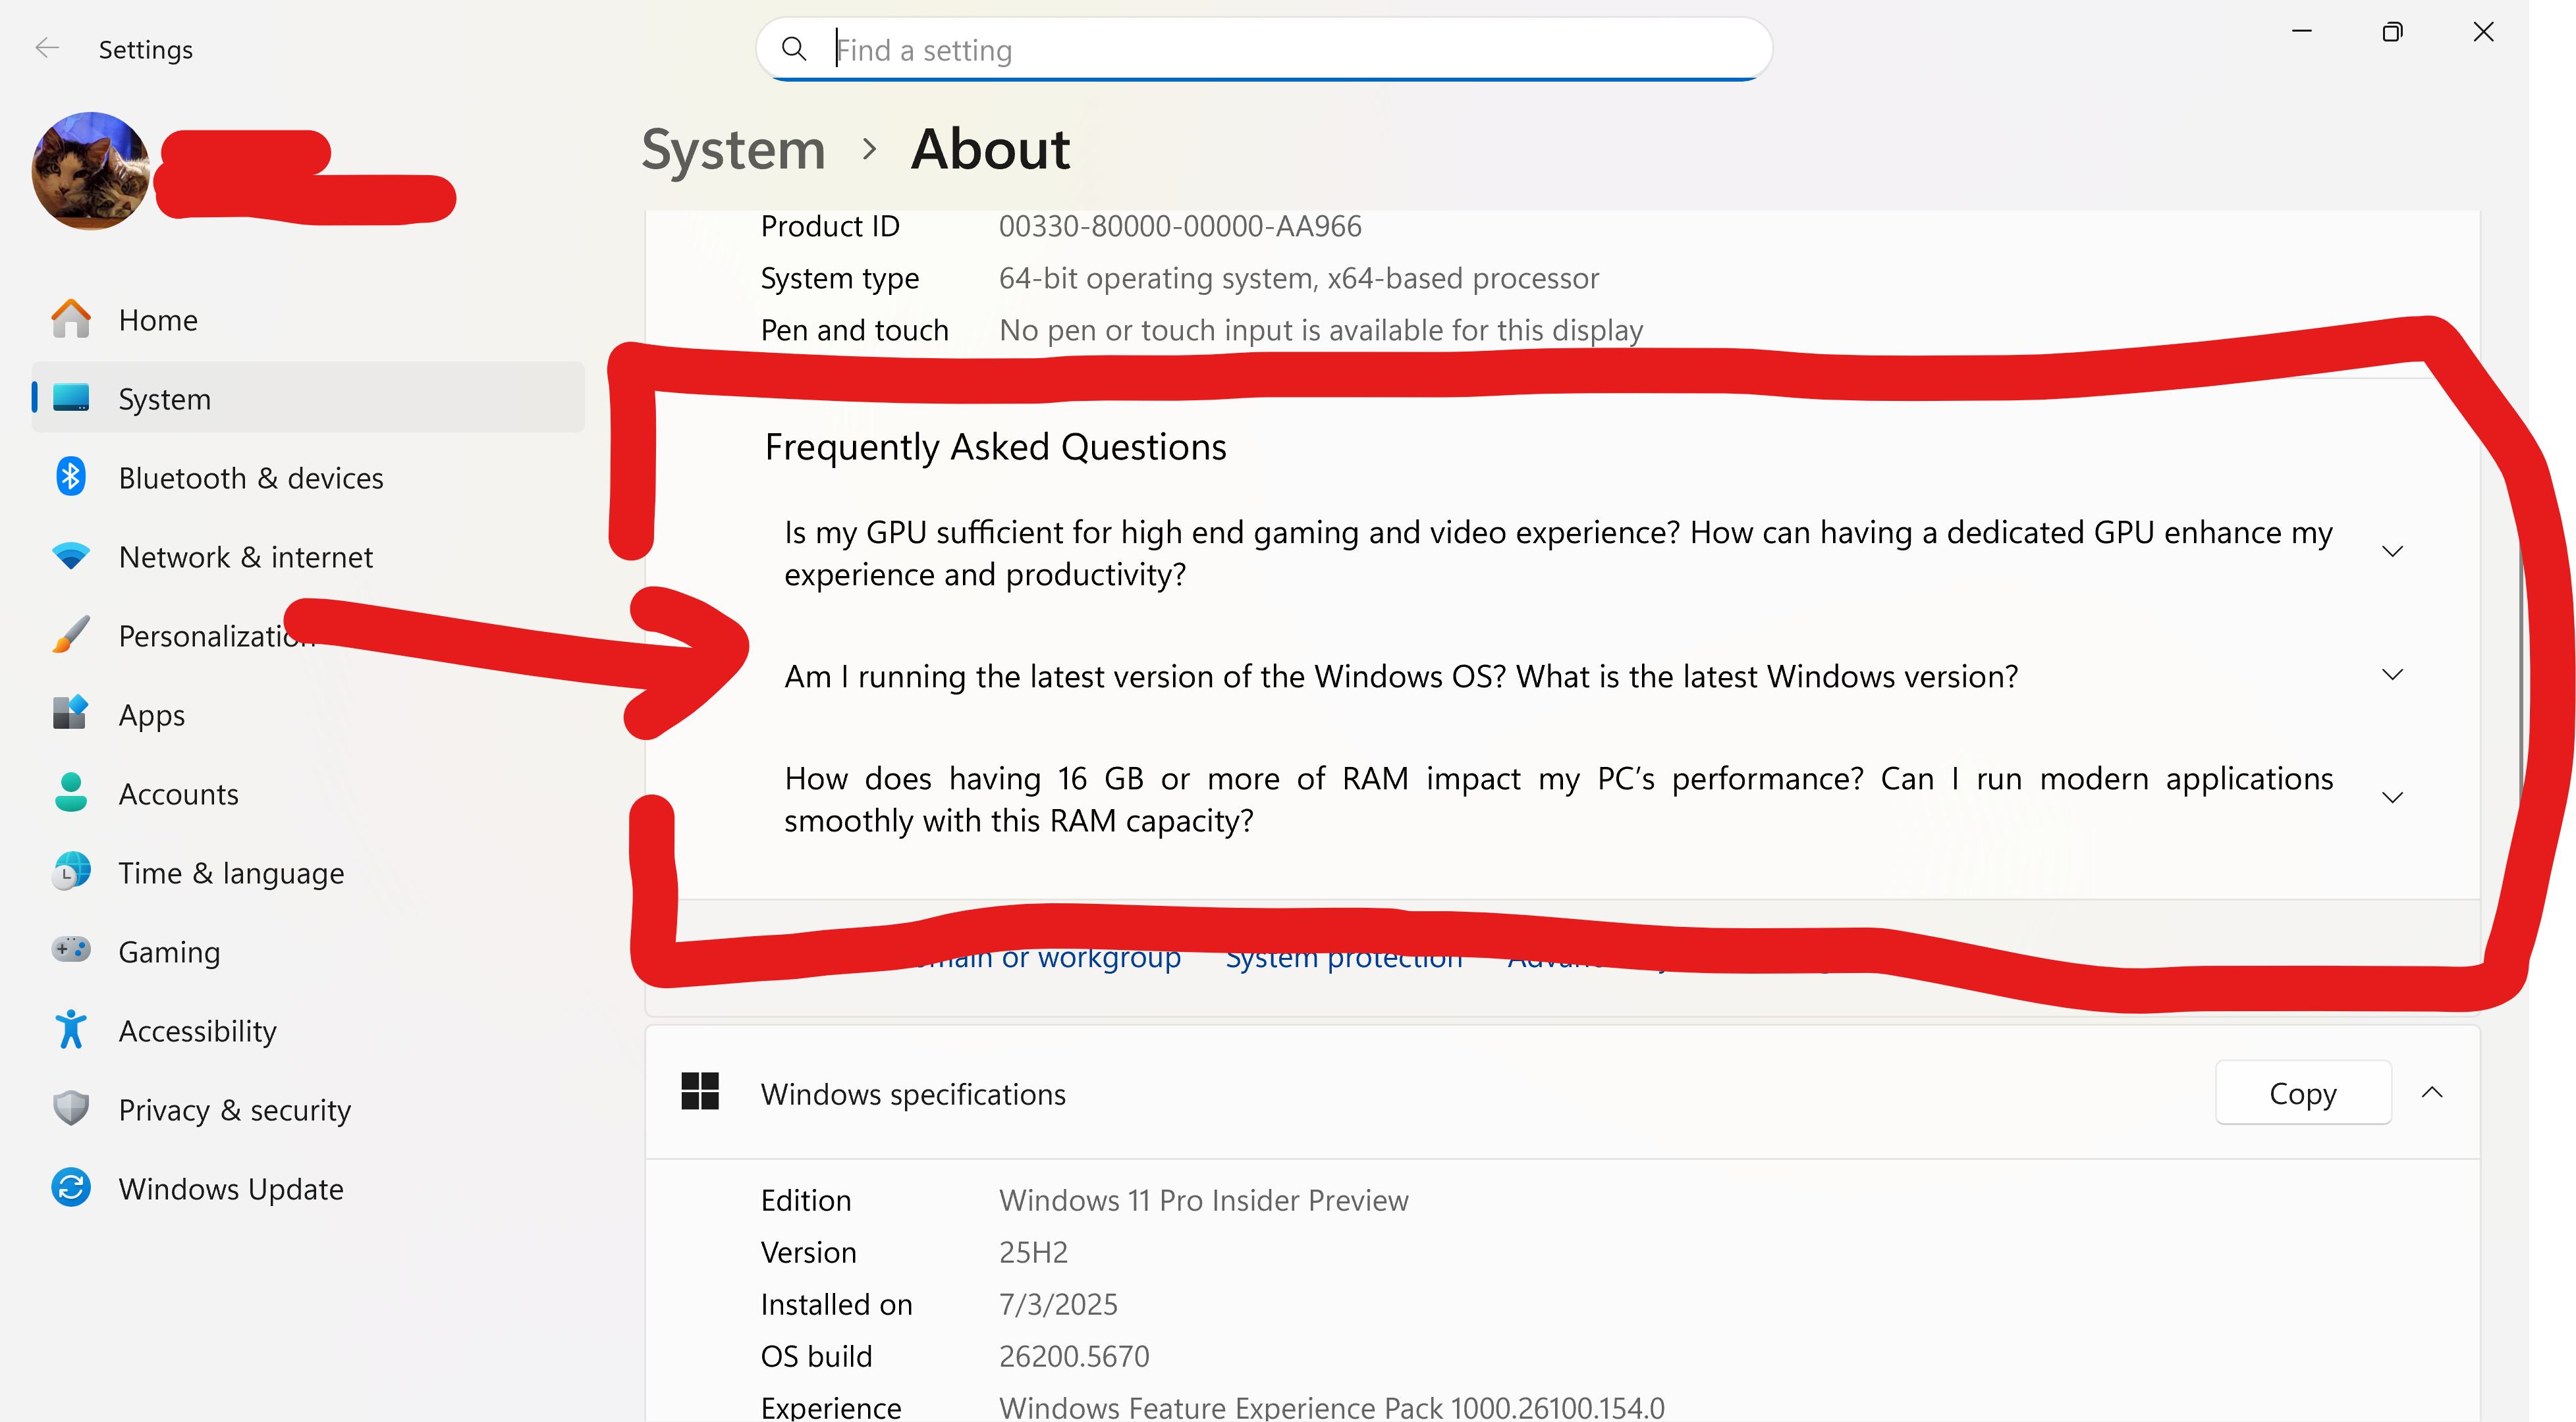Open the Windows Update page
This screenshot has width=2576, height=1422.
308,1188
